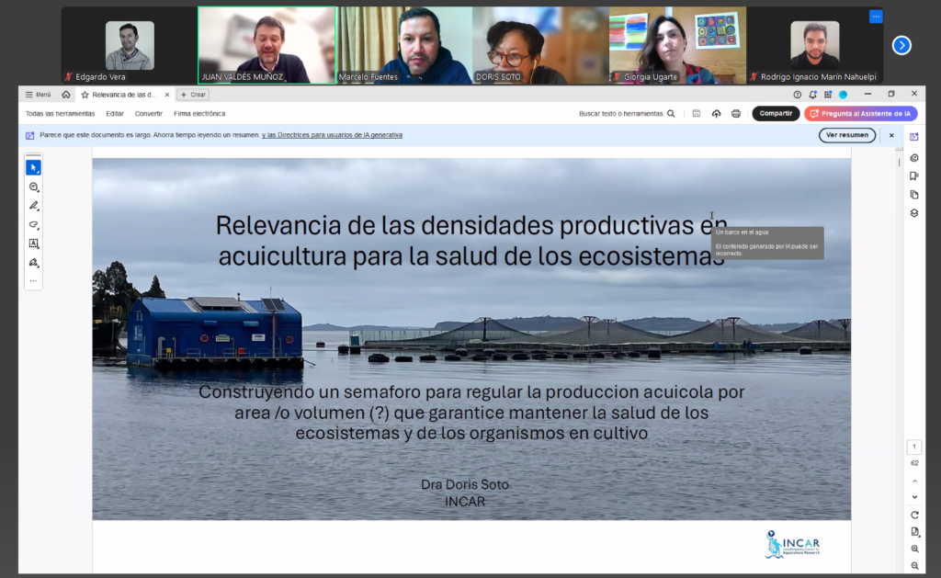
Task: Open the notifications bell
Action: 812,94
